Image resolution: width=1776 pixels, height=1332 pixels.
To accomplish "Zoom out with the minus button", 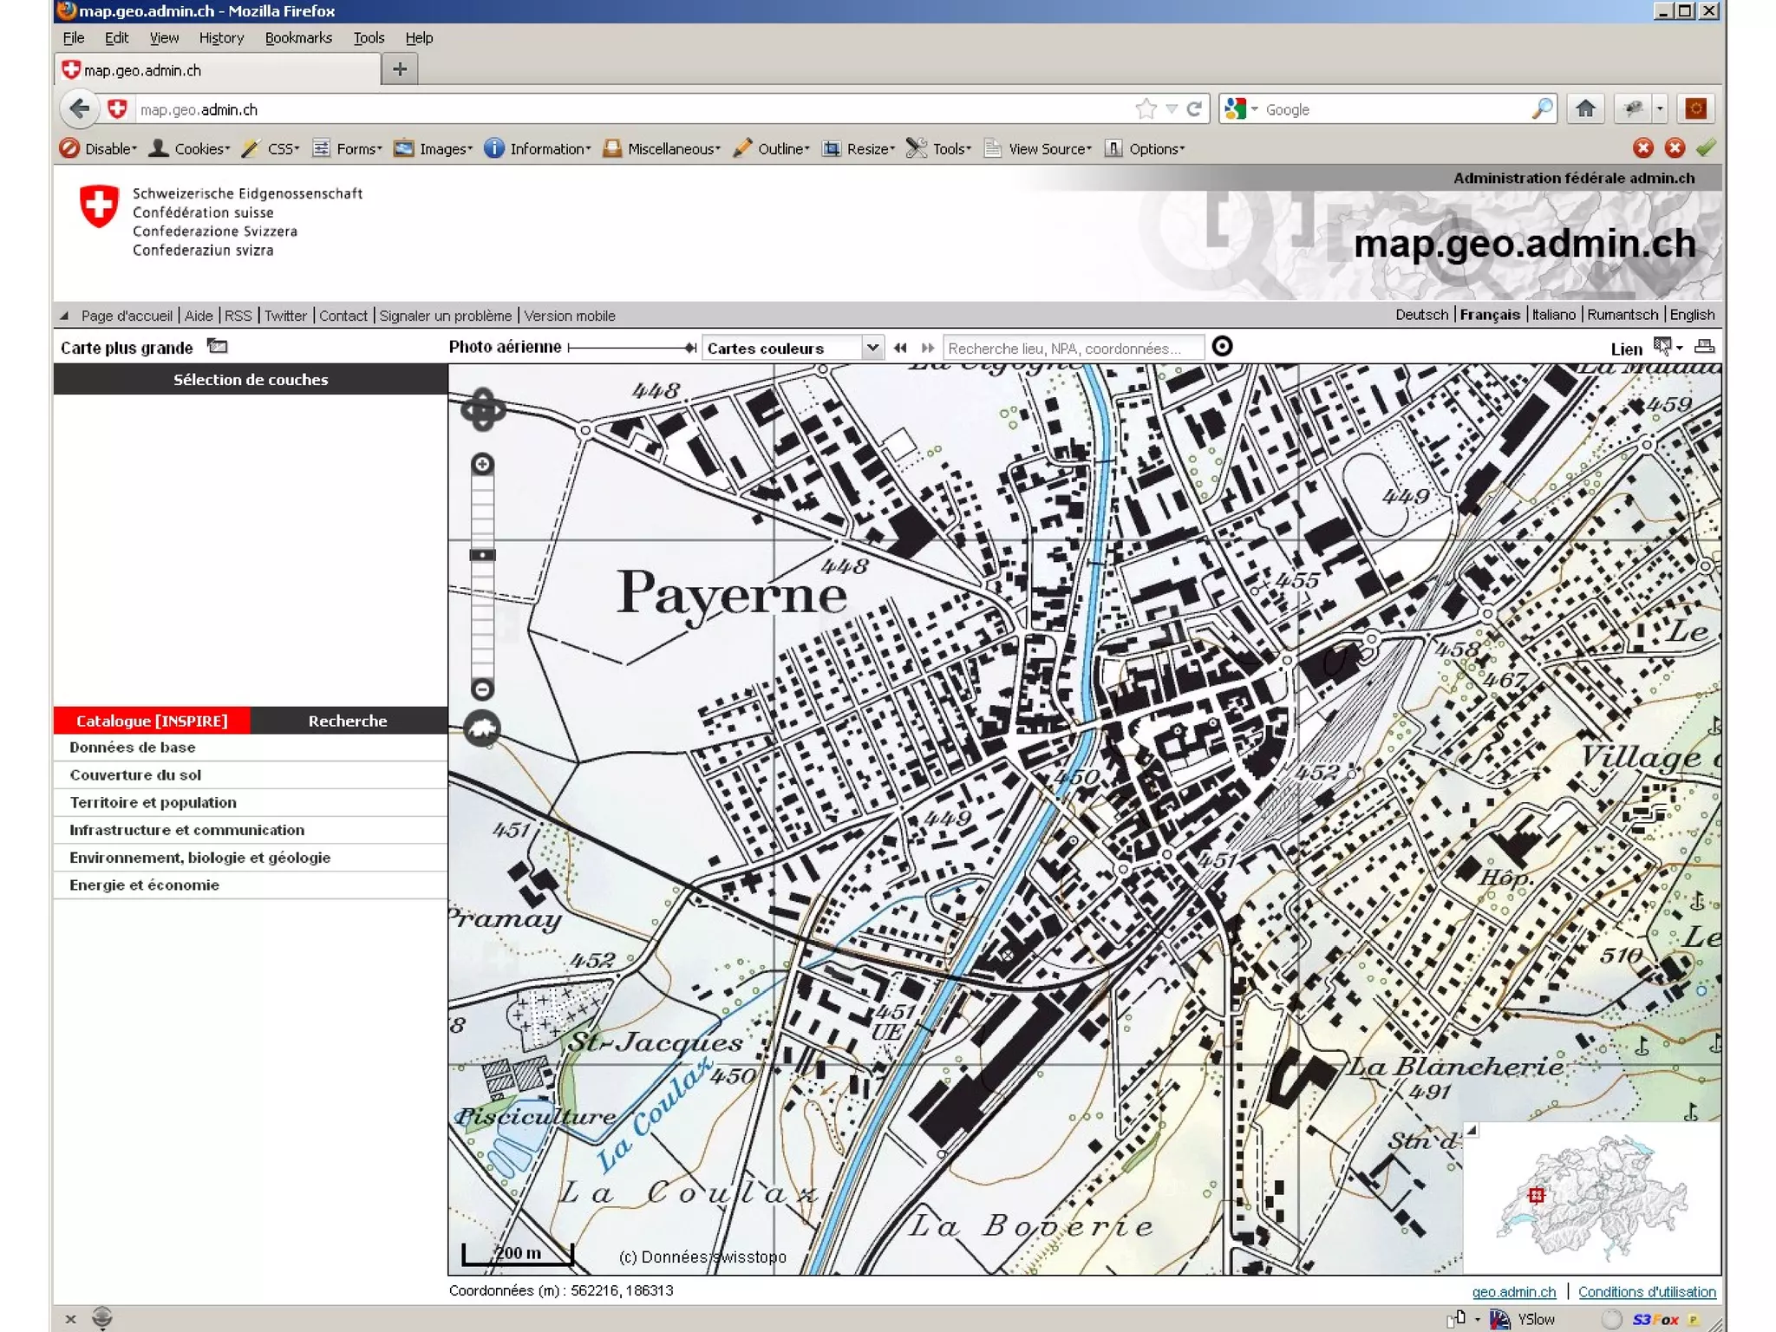I will tap(483, 689).
